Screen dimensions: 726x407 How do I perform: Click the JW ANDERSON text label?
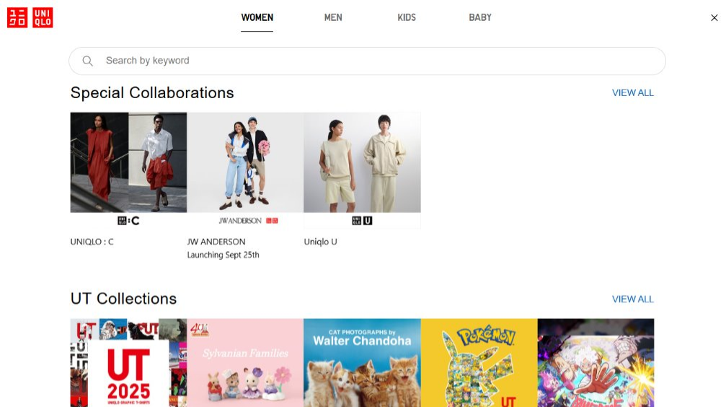coord(216,242)
